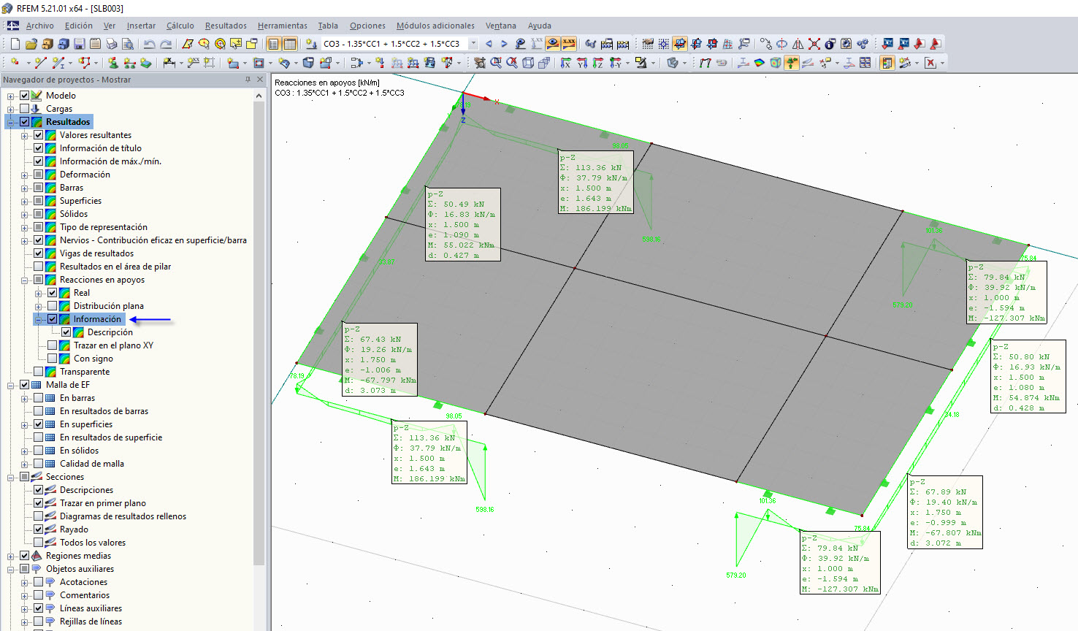Collapse the Malla de EF node

[x=11, y=385]
